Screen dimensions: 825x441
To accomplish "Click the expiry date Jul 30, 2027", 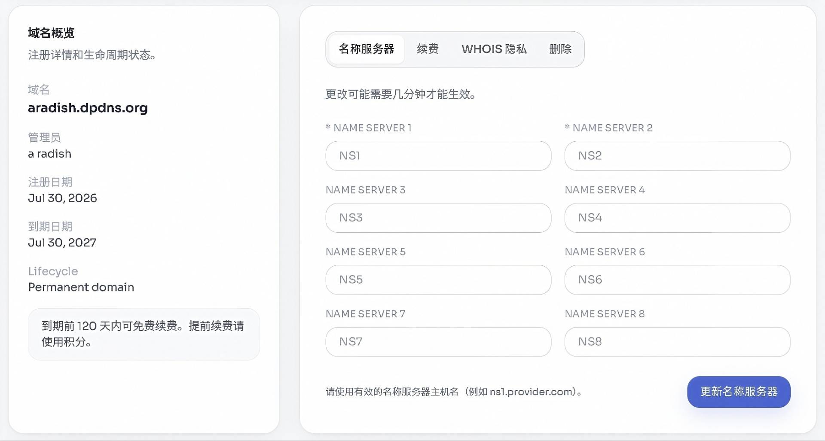I will [x=62, y=243].
